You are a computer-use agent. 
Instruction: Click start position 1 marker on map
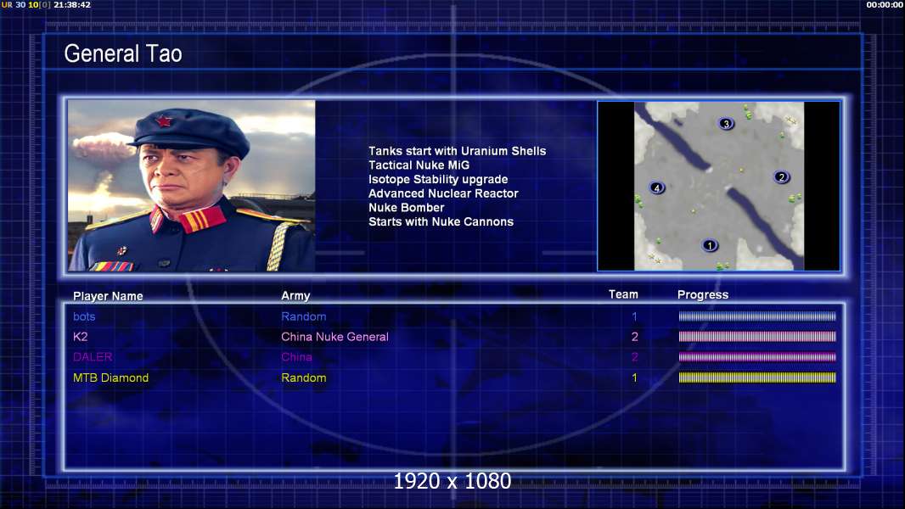710,245
